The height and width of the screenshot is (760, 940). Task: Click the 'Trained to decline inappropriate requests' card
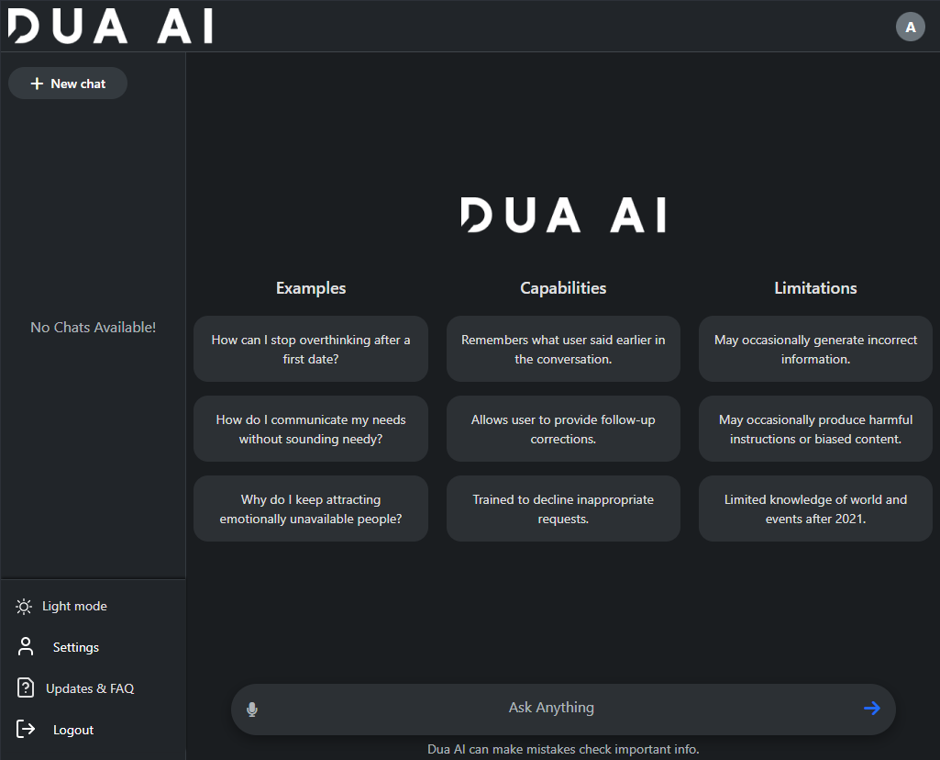point(563,509)
